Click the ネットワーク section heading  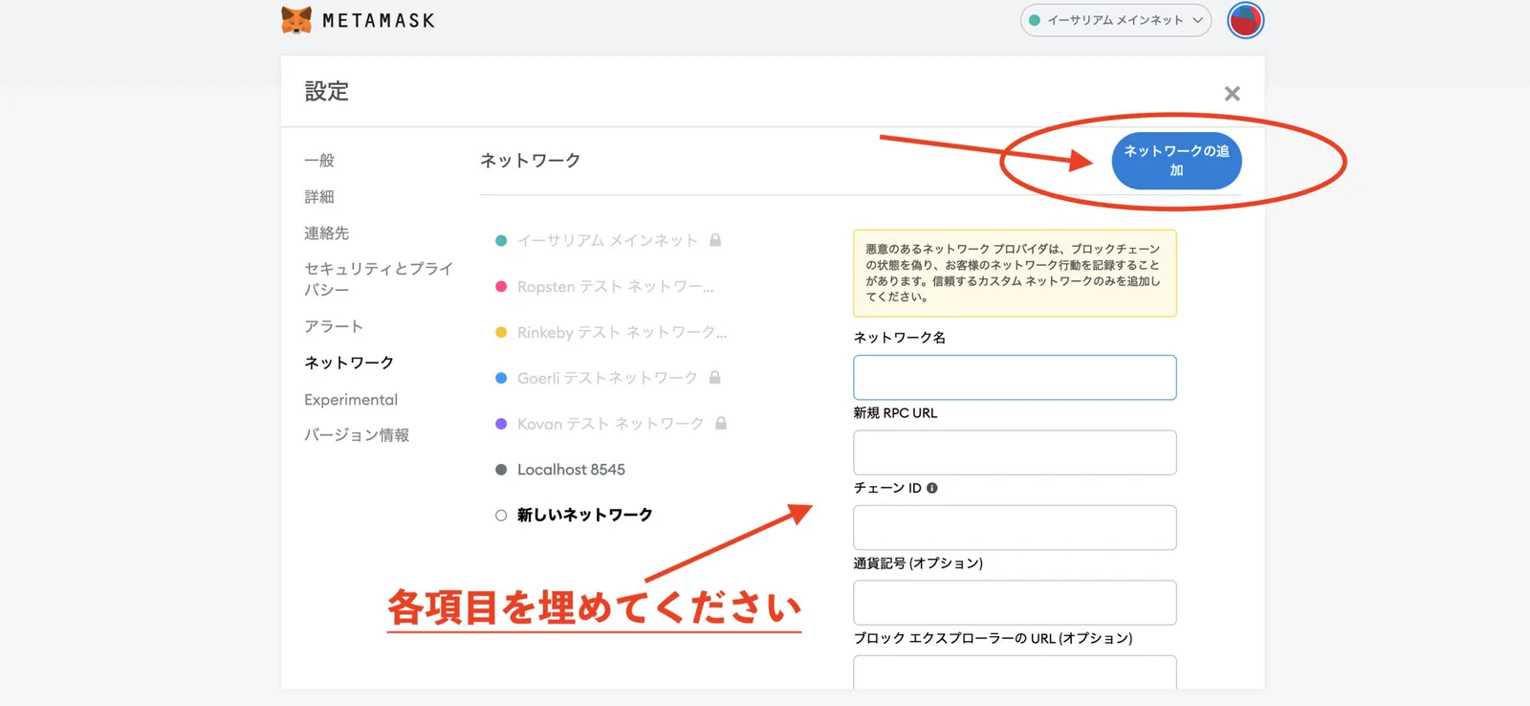click(530, 161)
